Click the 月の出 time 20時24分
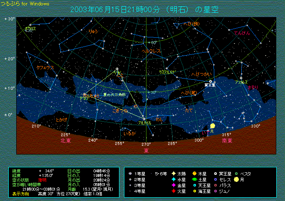Screen dimensions: 285x201 click(x=102, y=180)
